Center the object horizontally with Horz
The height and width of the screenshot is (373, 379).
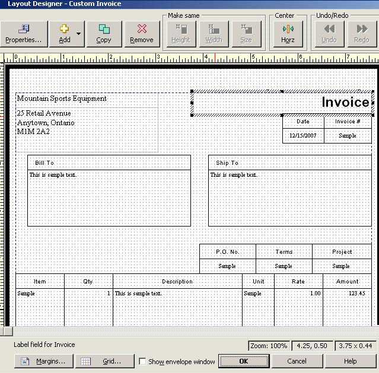pos(288,34)
